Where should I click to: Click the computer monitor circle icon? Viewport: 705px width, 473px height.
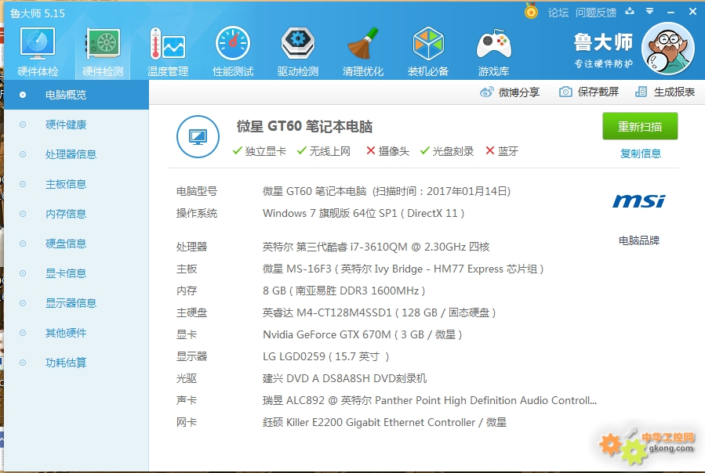[198, 136]
